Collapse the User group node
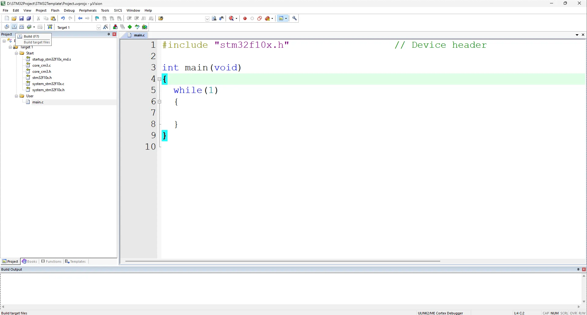Screen dimensions: 587x315 click(x=17, y=96)
